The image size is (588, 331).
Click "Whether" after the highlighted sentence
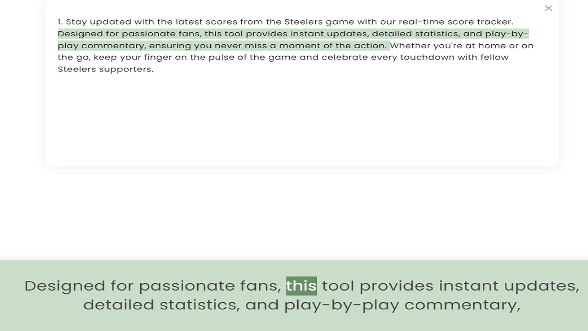pos(410,46)
